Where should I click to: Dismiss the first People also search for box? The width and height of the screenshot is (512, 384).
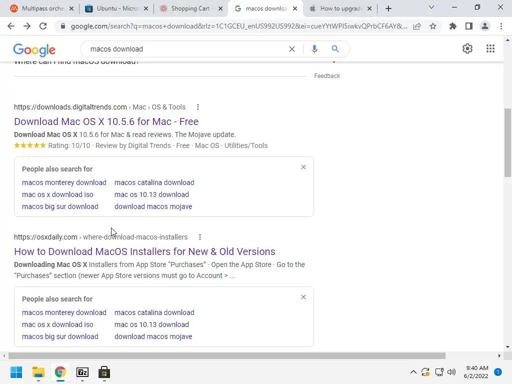(x=303, y=167)
